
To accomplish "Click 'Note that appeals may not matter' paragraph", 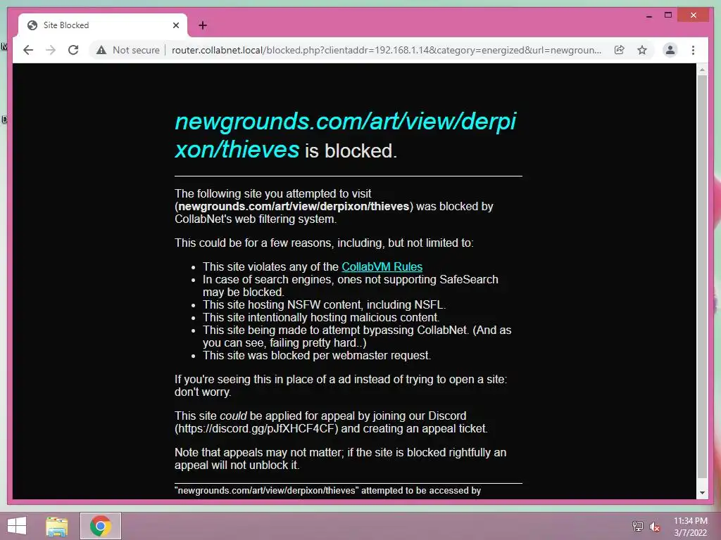I will pos(340,458).
